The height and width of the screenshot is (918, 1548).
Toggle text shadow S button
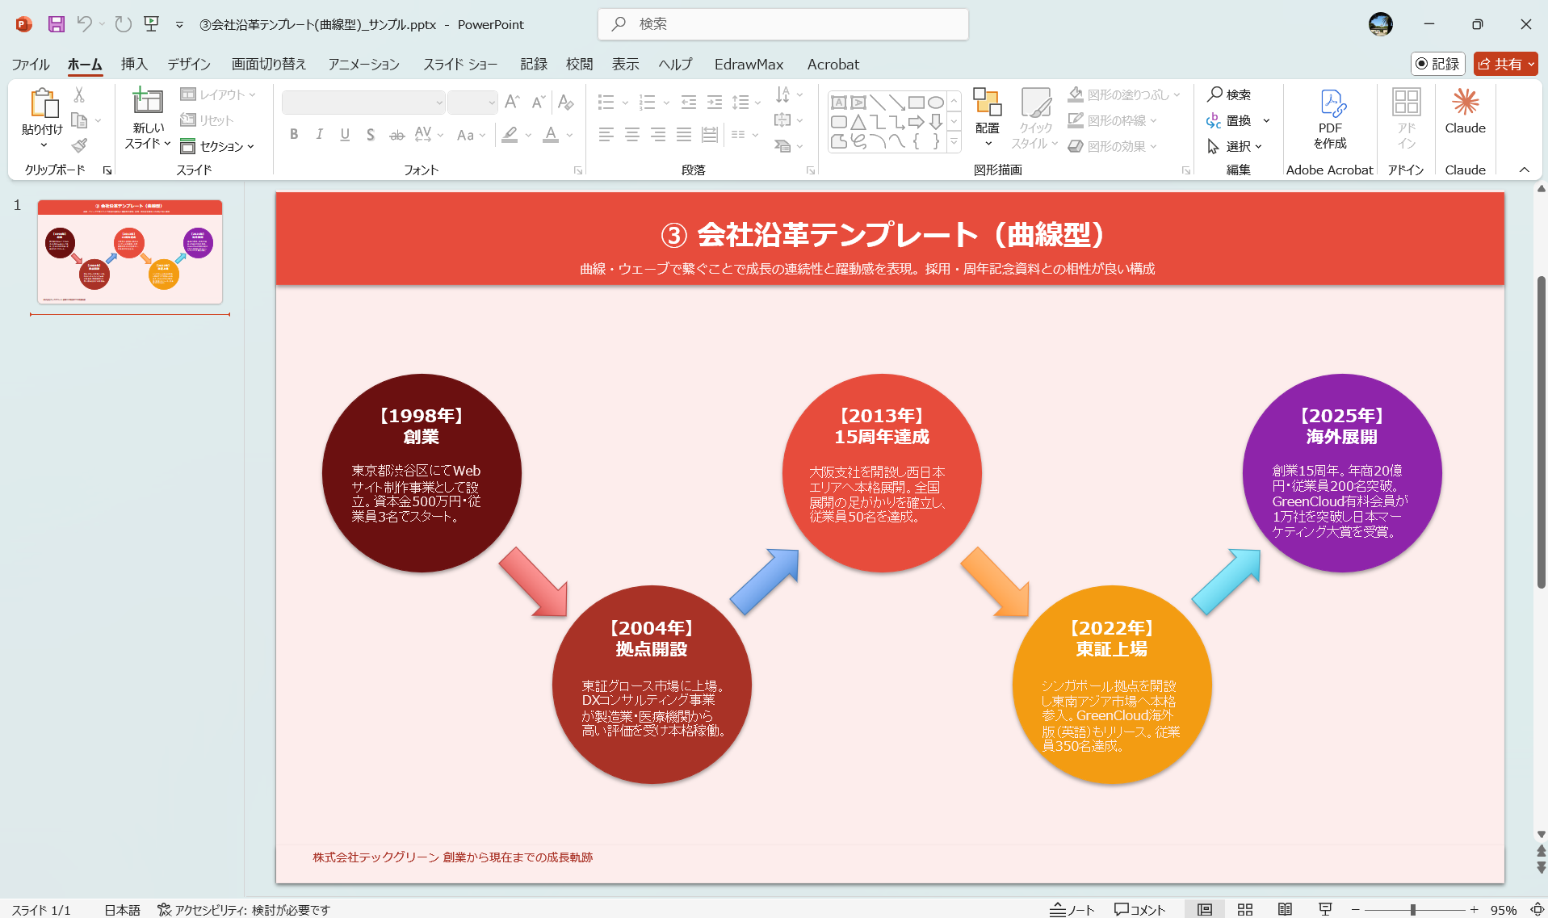pyautogui.click(x=371, y=135)
